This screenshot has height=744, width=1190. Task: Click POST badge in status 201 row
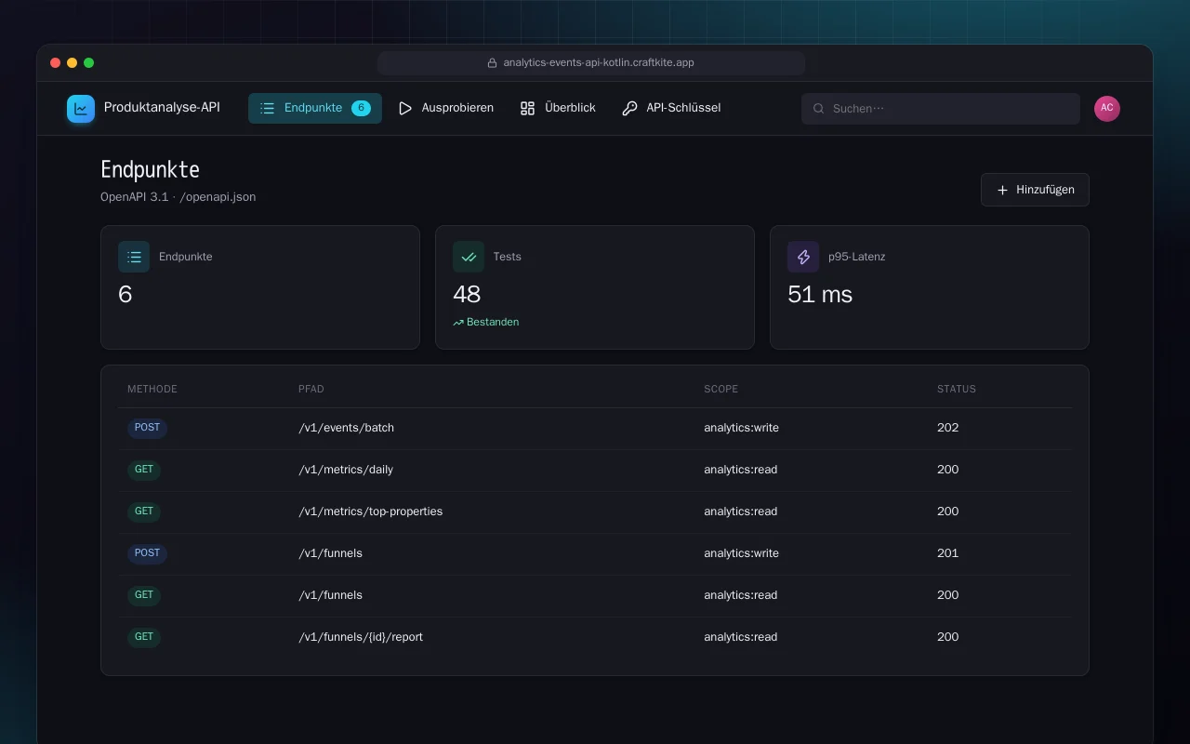147,553
